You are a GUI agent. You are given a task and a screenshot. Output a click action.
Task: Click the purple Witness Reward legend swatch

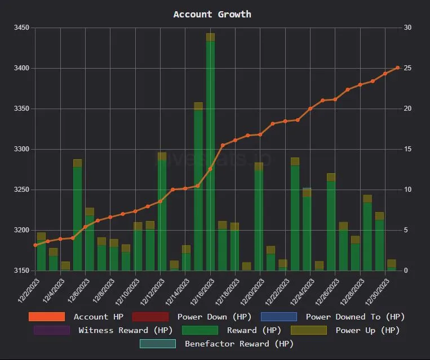click(52, 330)
